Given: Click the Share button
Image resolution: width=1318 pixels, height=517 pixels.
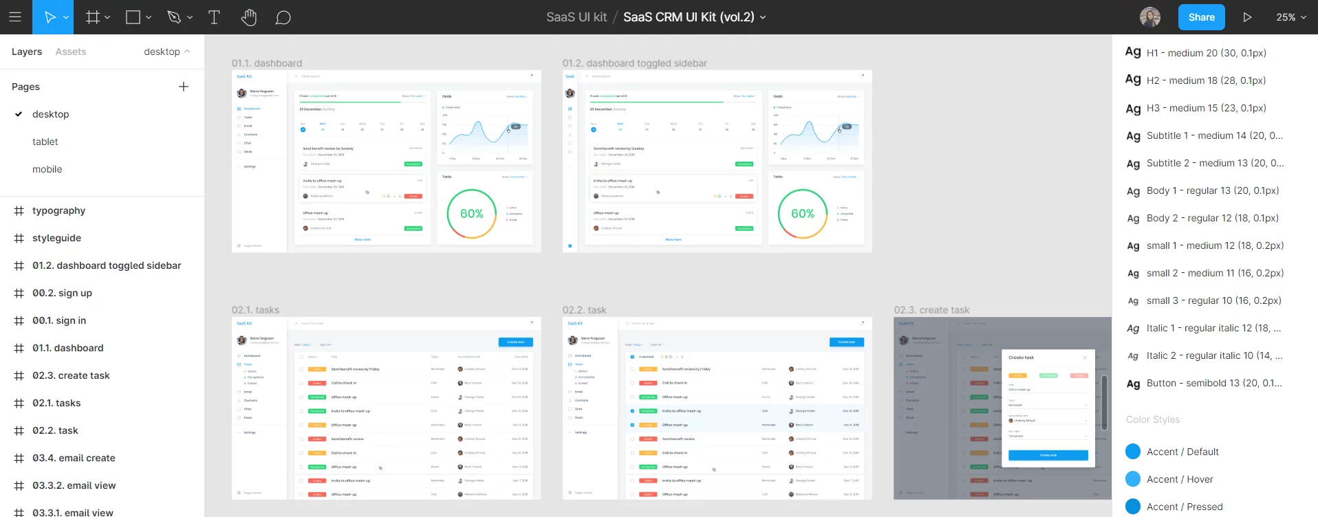Looking at the screenshot, I should coord(1202,17).
